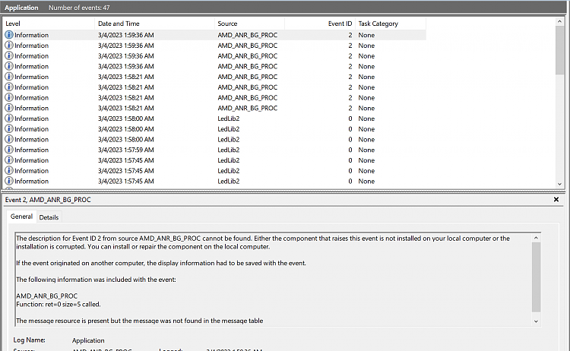Select the General tab
The height and width of the screenshot is (351, 570).
click(x=21, y=217)
